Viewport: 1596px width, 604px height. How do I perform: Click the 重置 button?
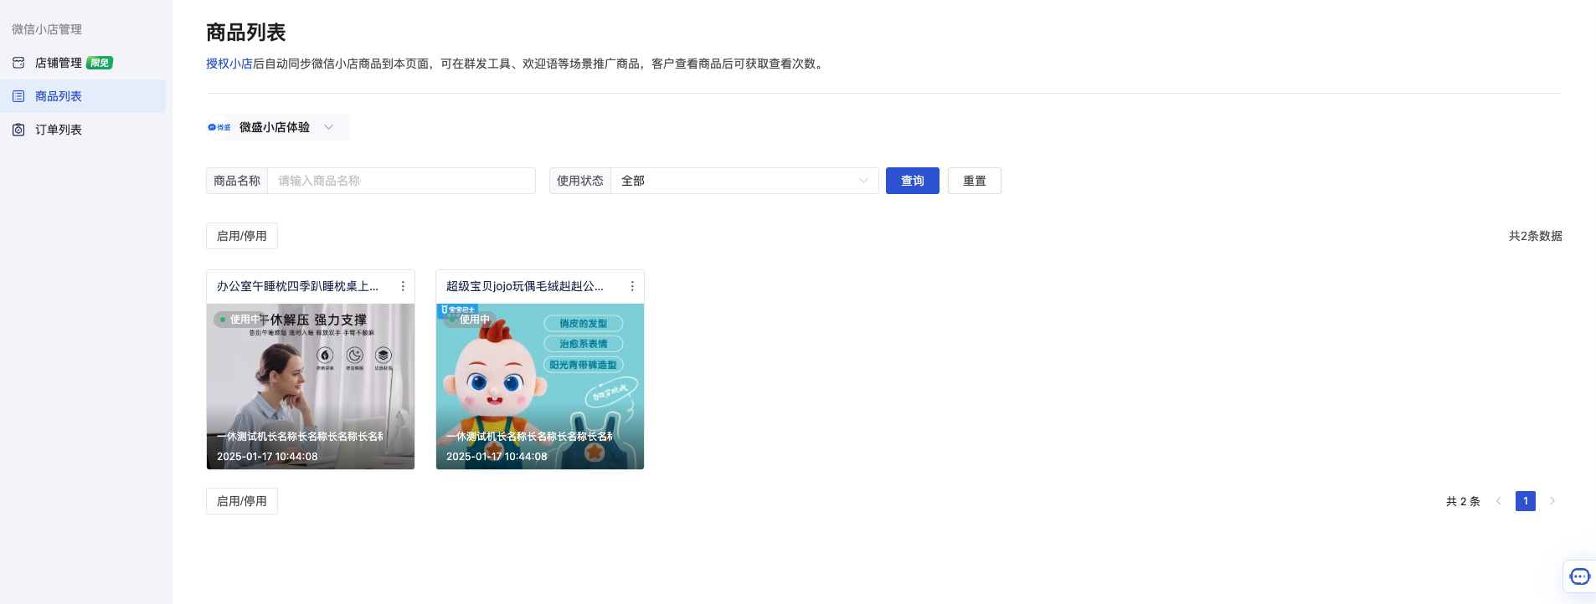(975, 181)
